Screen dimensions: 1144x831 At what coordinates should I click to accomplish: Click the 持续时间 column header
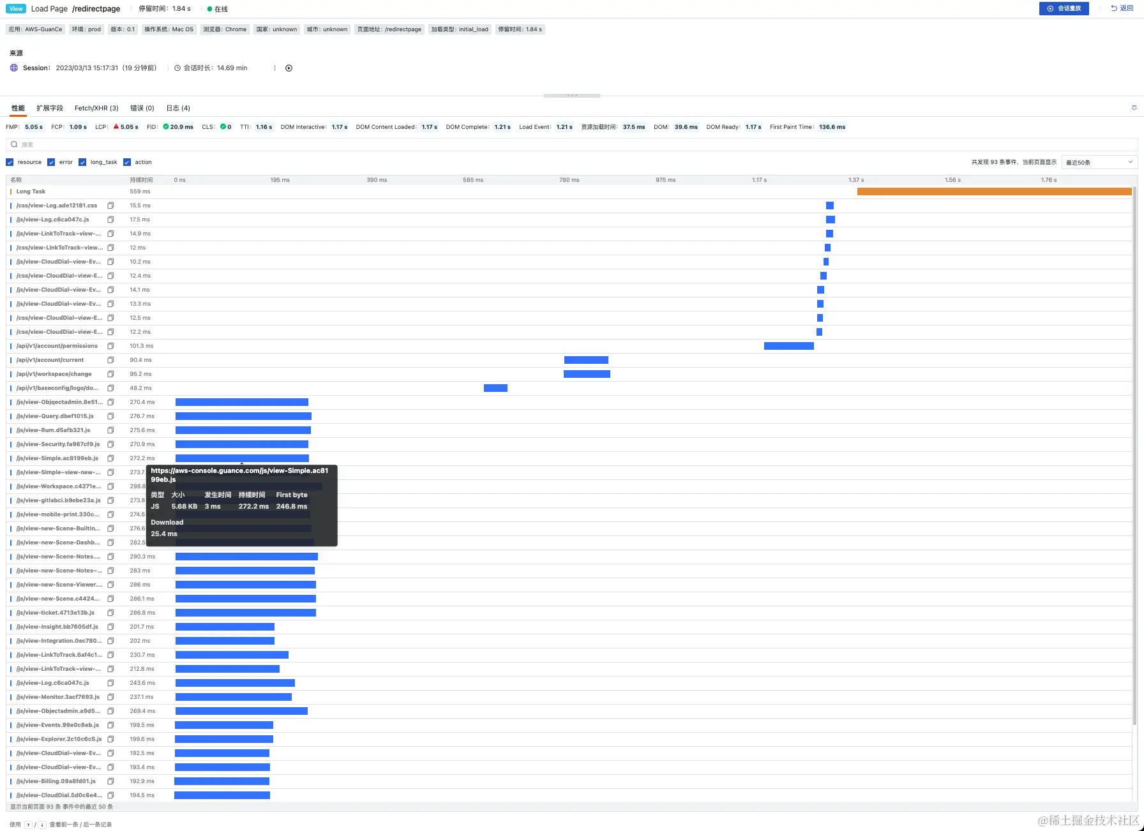click(x=141, y=180)
